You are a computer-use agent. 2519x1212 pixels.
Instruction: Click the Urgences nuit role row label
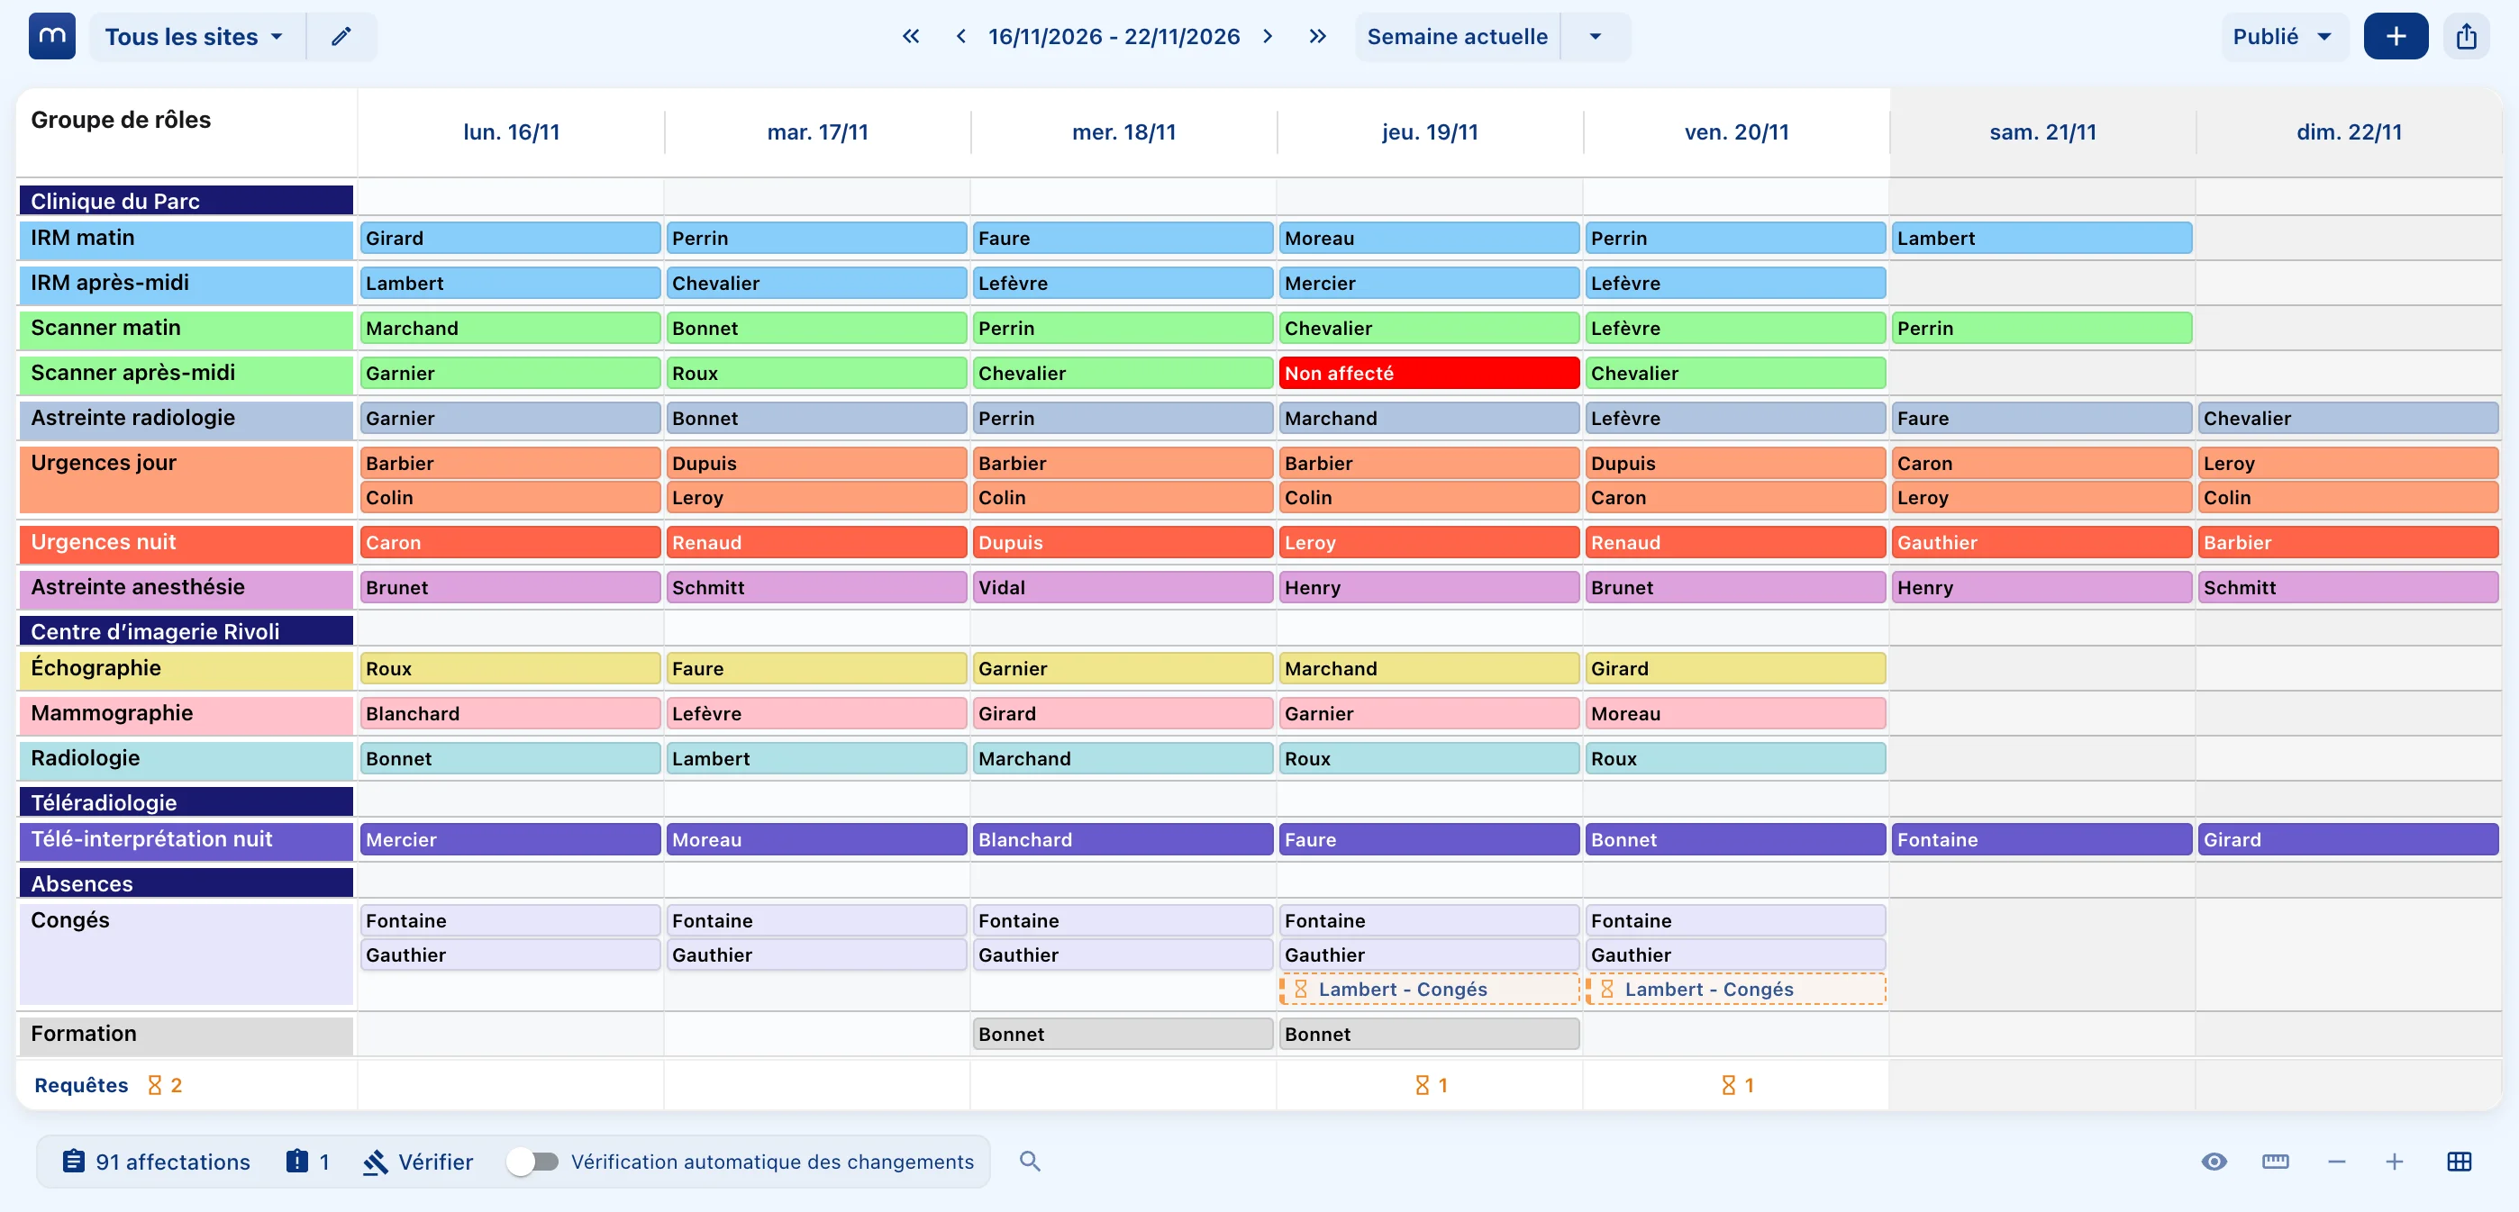coord(186,544)
